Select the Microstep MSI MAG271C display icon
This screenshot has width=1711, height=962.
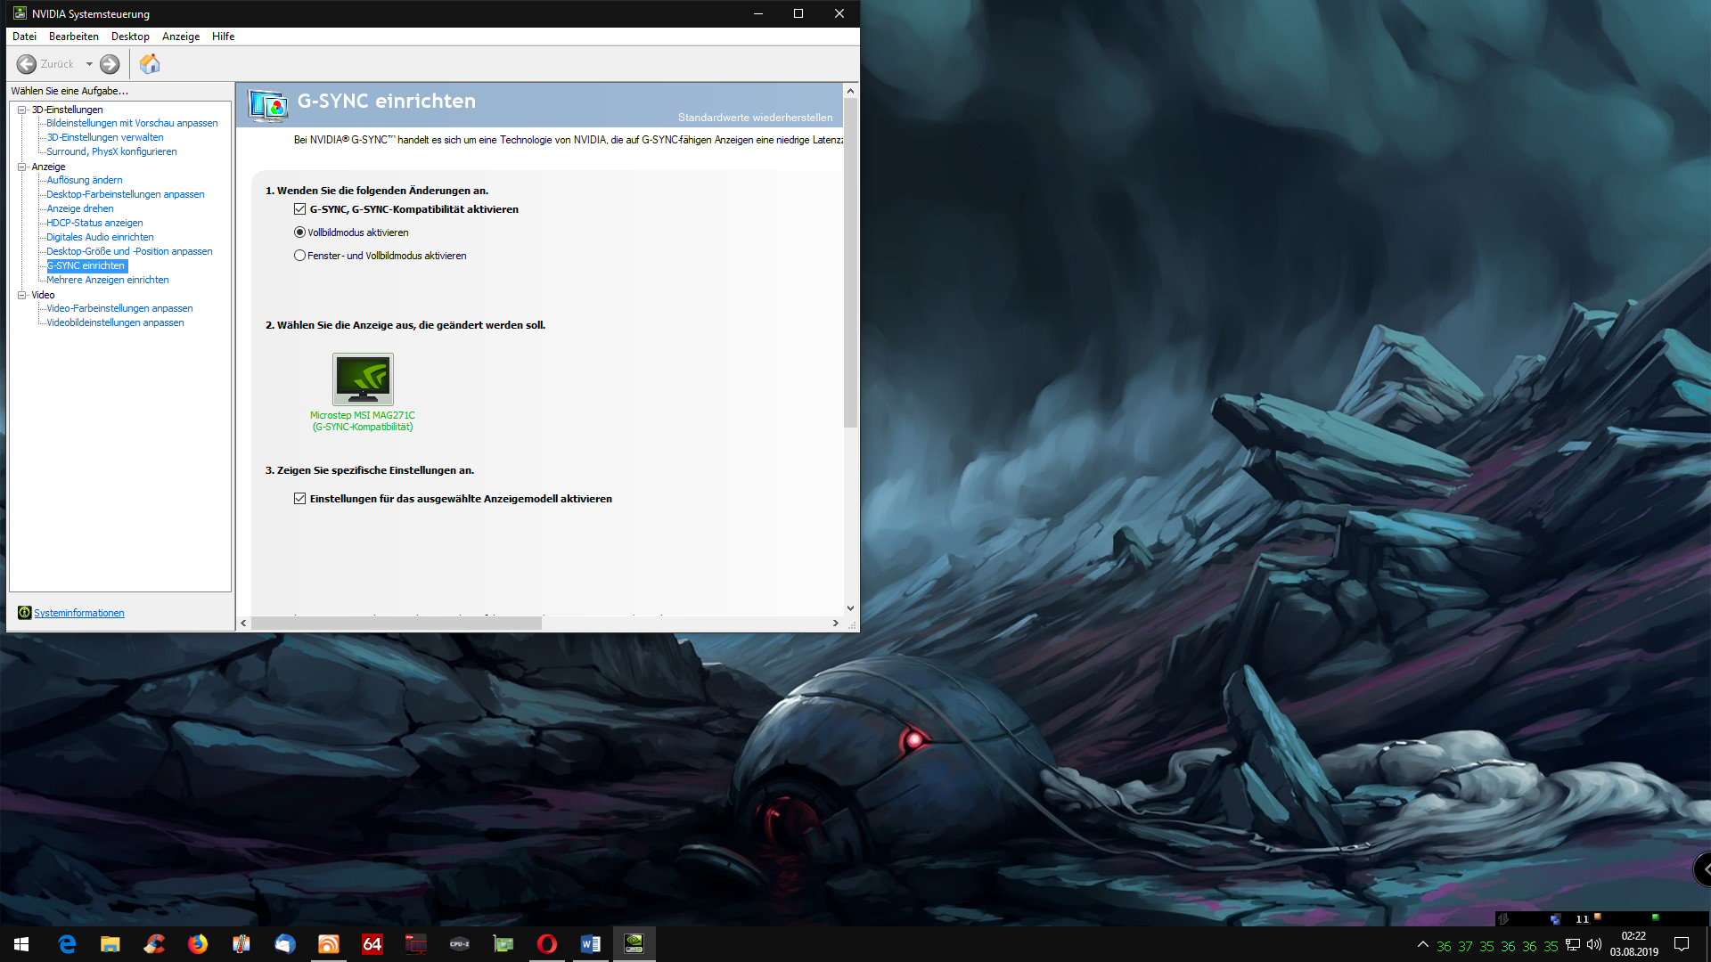pos(363,379)
